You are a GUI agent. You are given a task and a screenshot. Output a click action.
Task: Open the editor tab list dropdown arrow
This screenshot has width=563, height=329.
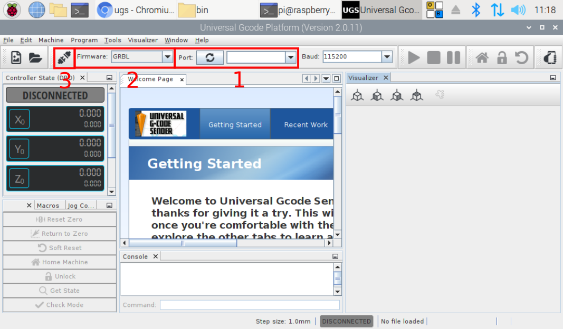326,78
